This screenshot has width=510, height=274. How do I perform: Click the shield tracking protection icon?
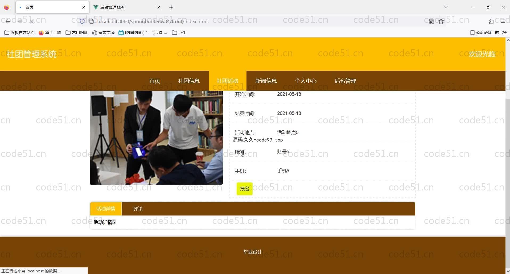(82, 21)
